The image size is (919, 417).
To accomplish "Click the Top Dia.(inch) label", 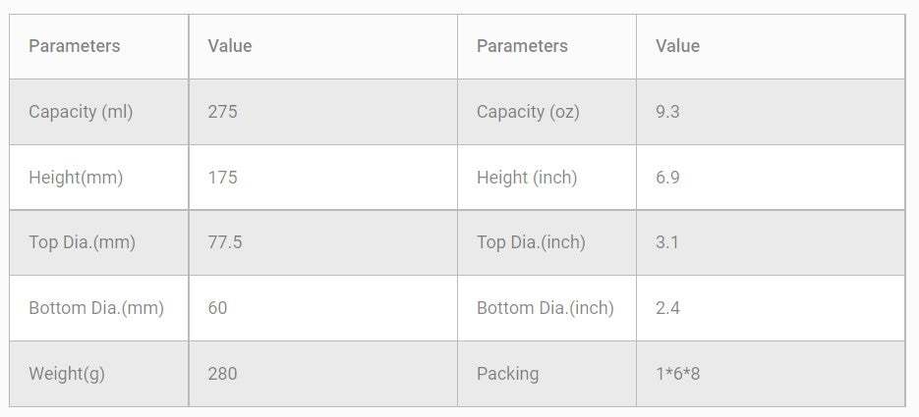I will pyautogui.click(x=531, y=242).
